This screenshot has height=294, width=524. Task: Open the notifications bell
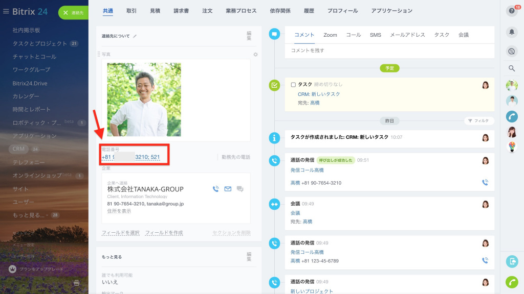pyautogui.click(x=512, y=32)
